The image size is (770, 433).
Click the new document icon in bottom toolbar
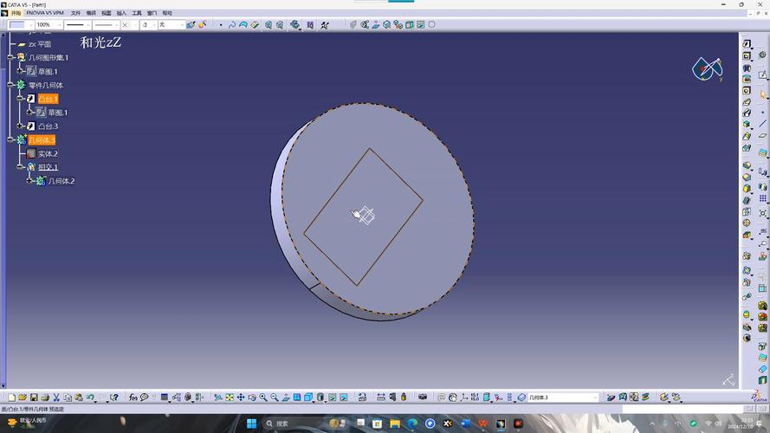point(11,397)
